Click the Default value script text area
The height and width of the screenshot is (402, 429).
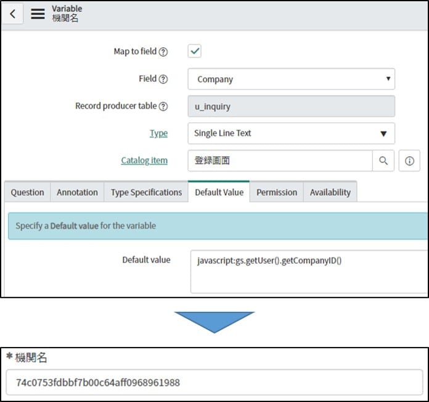[309, 272]
